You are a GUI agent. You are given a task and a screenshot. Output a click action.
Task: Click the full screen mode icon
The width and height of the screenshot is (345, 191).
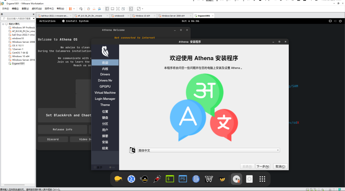point(118,9)
